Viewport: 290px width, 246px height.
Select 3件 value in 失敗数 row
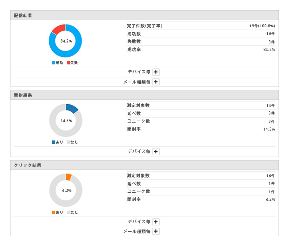click(272, 42)
